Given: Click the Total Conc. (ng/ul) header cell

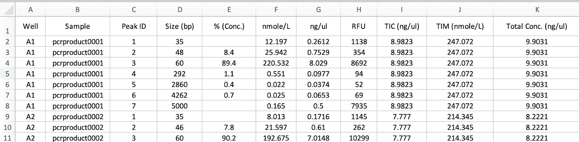Looking at the screenshot, I should (536, 26).
